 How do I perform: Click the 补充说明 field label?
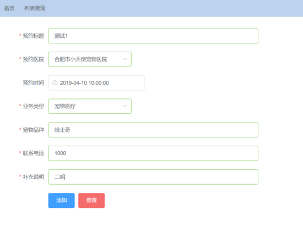(x=34, y=177)
